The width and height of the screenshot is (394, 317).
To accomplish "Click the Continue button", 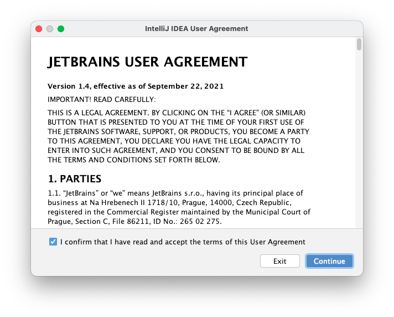I will coord(329,261).
